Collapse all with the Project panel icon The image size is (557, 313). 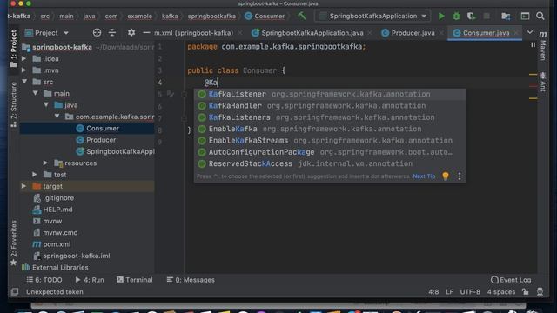tap(112, 33)
